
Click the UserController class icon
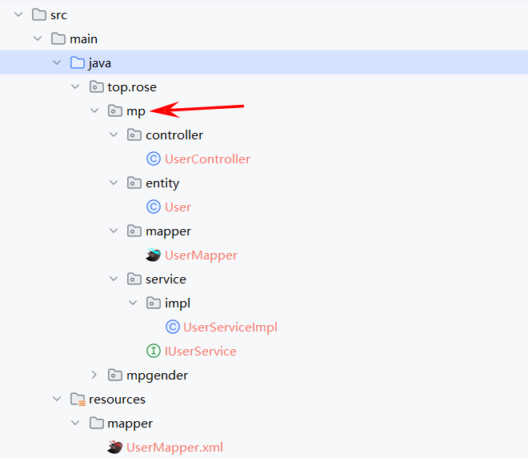pyautogui.click(x=154, y=159)
